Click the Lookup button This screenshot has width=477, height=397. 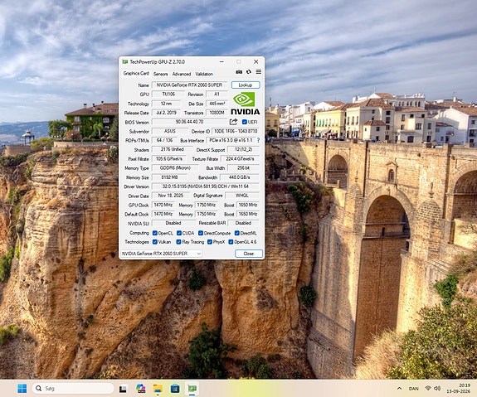pyautogui.click(x=246, y=85)
